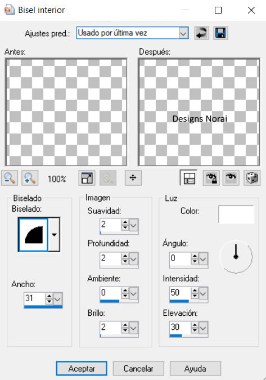The image size is (266, 380).
Task: Click the proof eye icon
Action: [x=231, y=178]
